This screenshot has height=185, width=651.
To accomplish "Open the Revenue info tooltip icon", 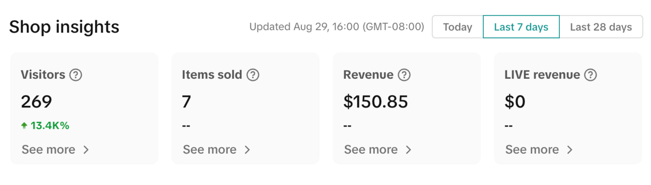I will click(404, 75).
